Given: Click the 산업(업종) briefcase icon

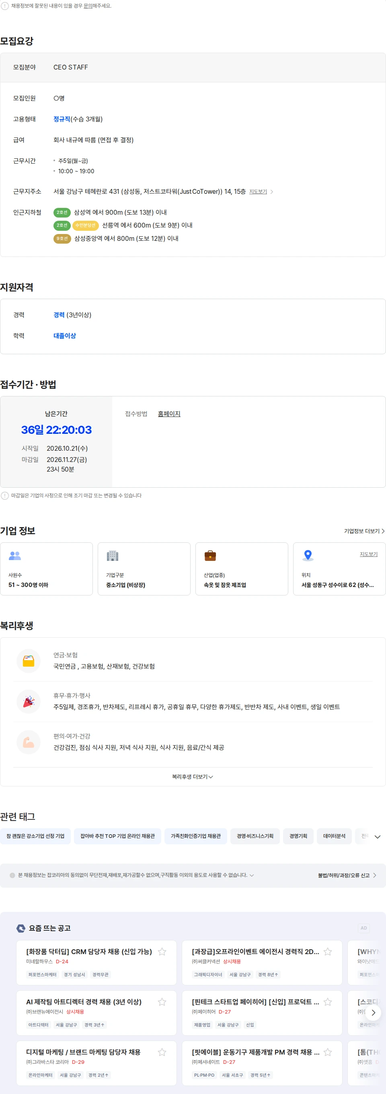Looking at the screenshot, I should click(210, 556).
